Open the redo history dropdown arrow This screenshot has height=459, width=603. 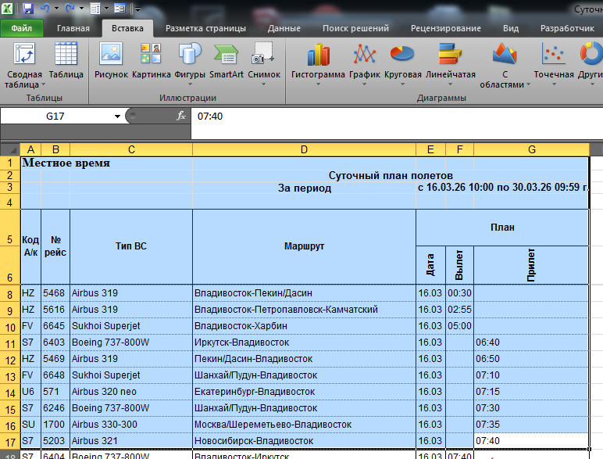pos(81,9)
